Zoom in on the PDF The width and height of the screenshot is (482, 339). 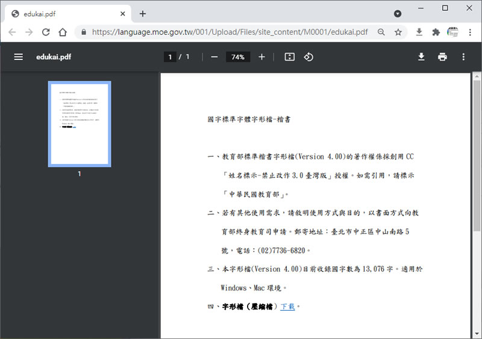pos(261,57)
